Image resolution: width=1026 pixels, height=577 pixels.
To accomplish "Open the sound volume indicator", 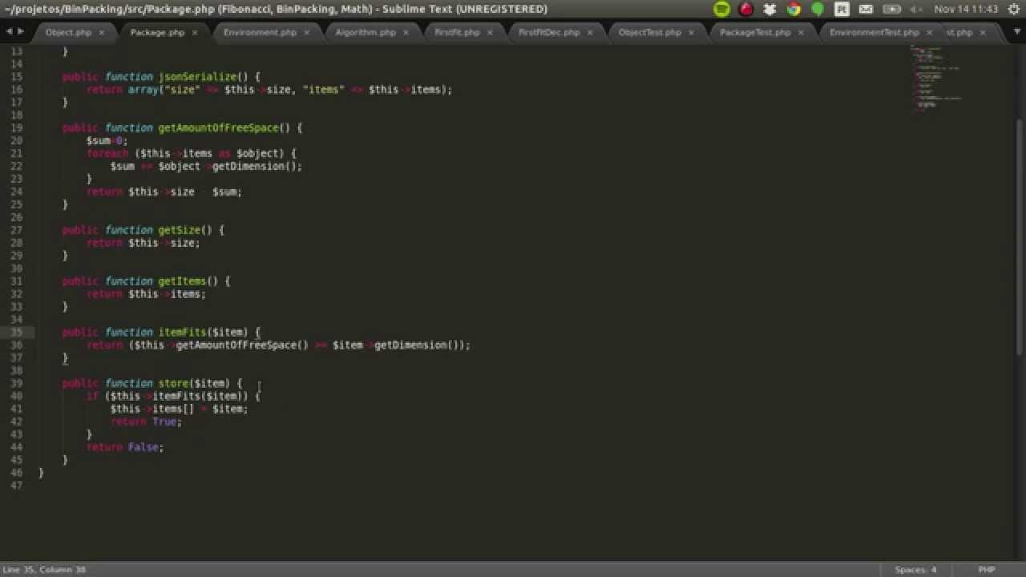I will click(917, 10).
